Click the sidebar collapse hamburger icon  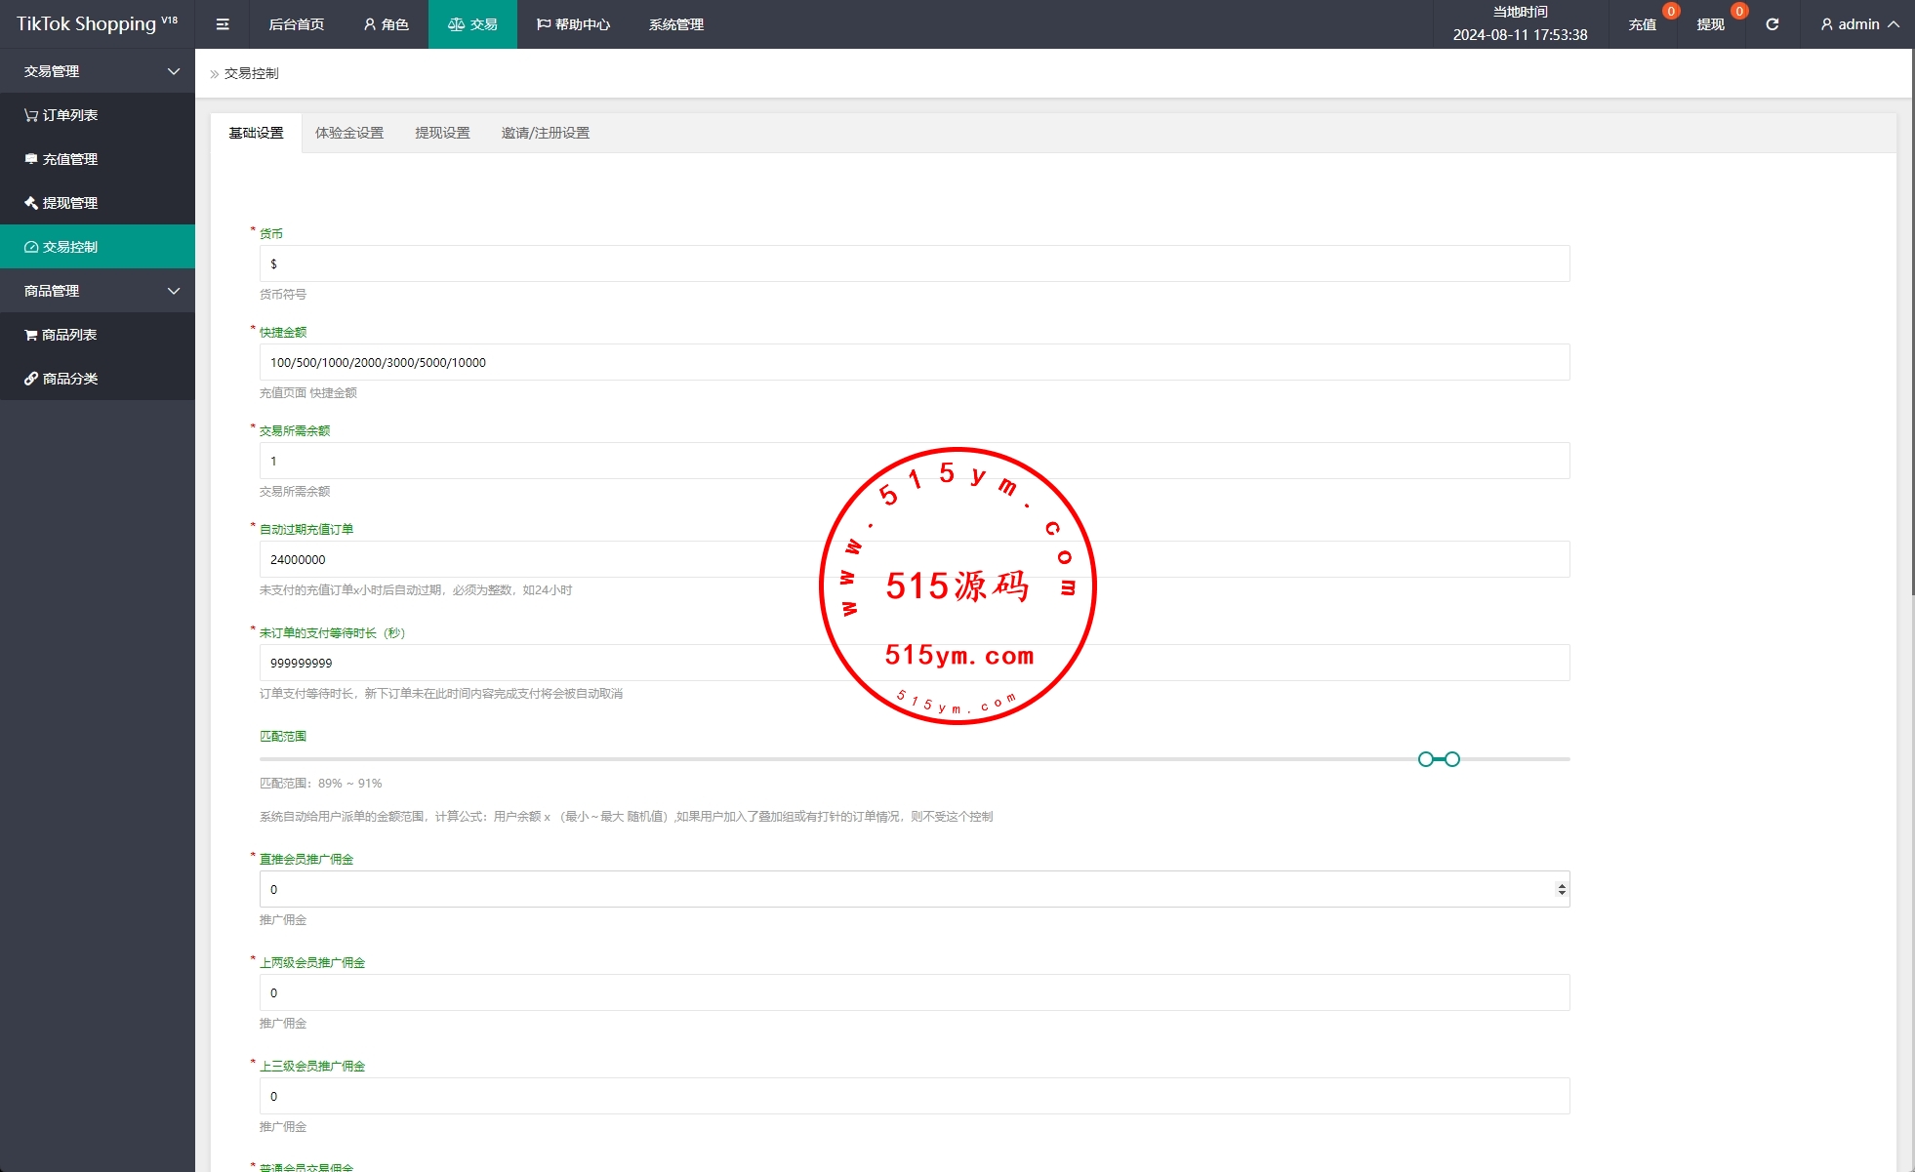(x=223, y=24)
